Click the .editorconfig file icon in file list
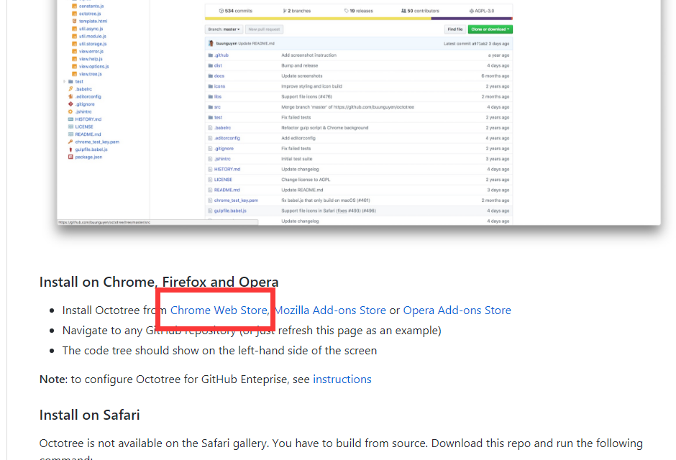The width and height of the screenshot is (676, 460). [211, 138]
